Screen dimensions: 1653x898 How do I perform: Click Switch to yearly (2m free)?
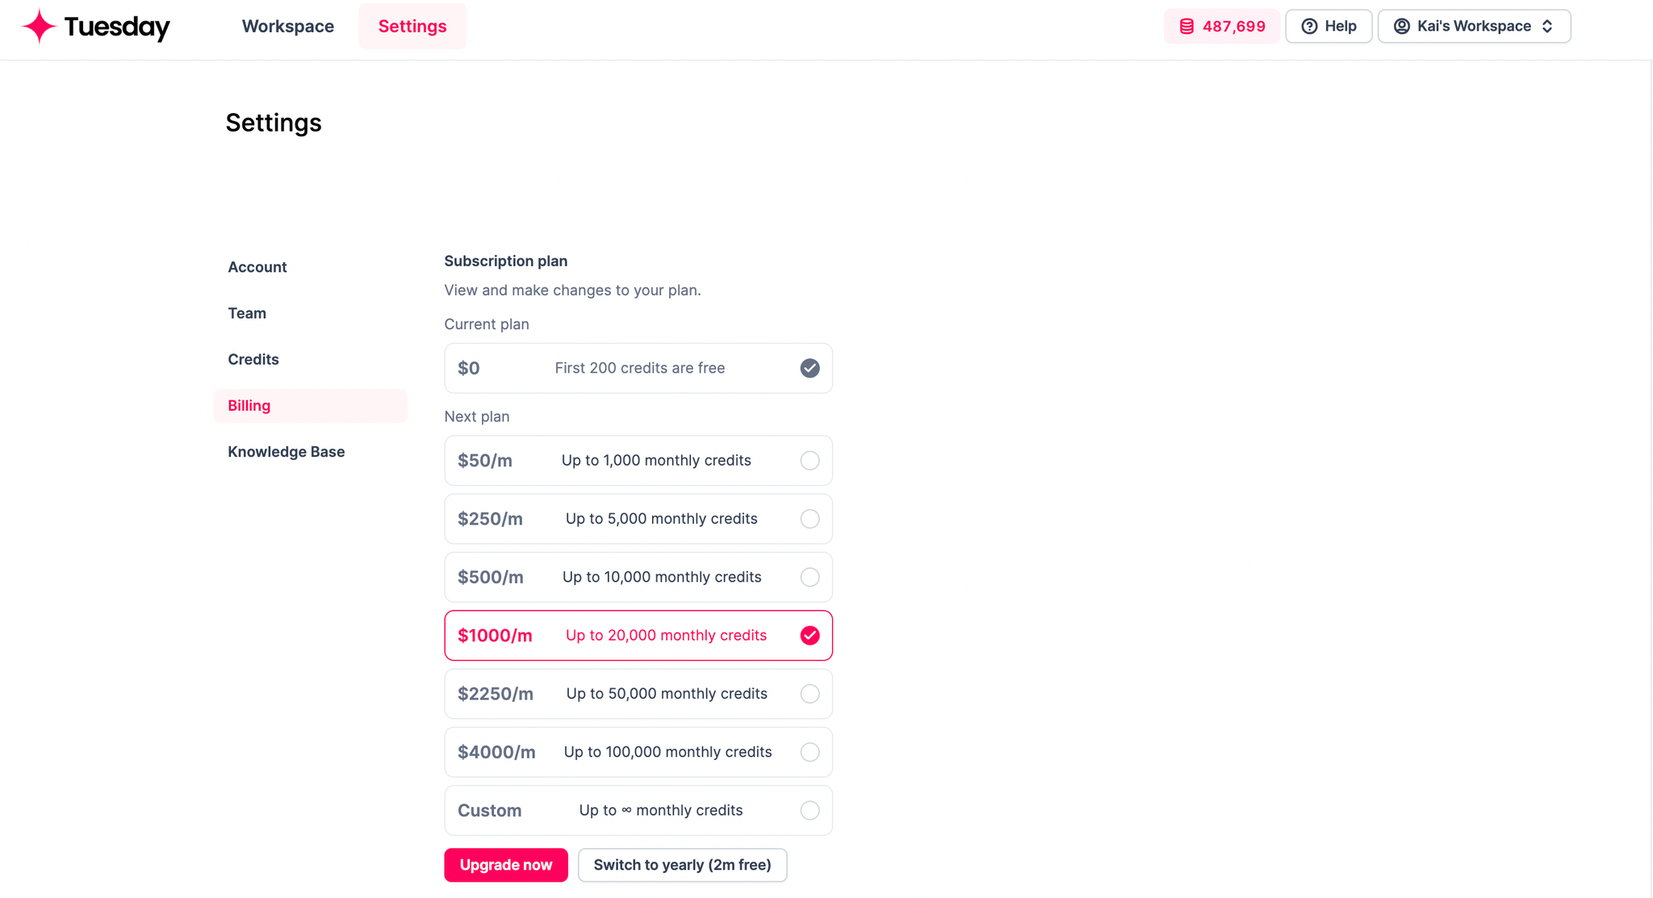click(x=683, y=865)
